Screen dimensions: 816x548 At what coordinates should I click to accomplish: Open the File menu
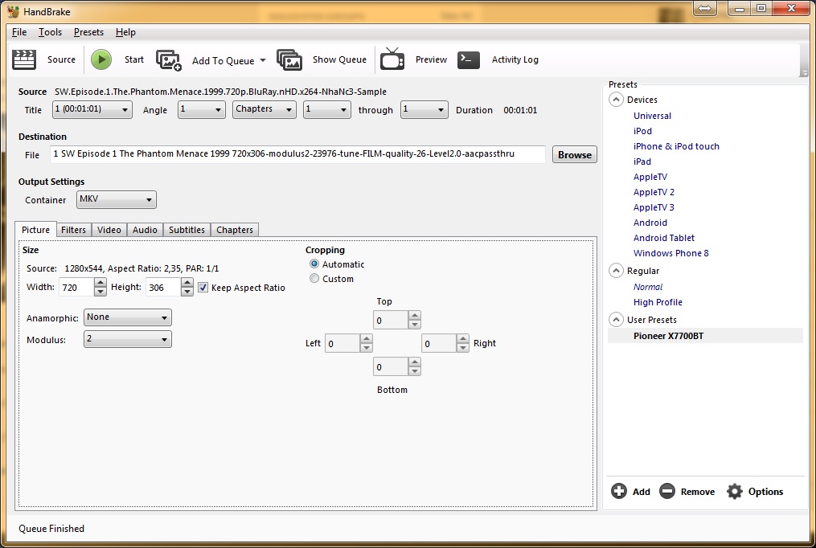pyautogui.click(x=19, y=32)
